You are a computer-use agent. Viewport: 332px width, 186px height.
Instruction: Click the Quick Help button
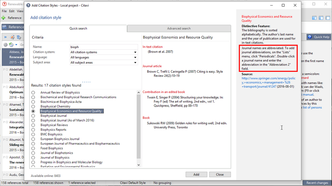click(x=319, y=37)
